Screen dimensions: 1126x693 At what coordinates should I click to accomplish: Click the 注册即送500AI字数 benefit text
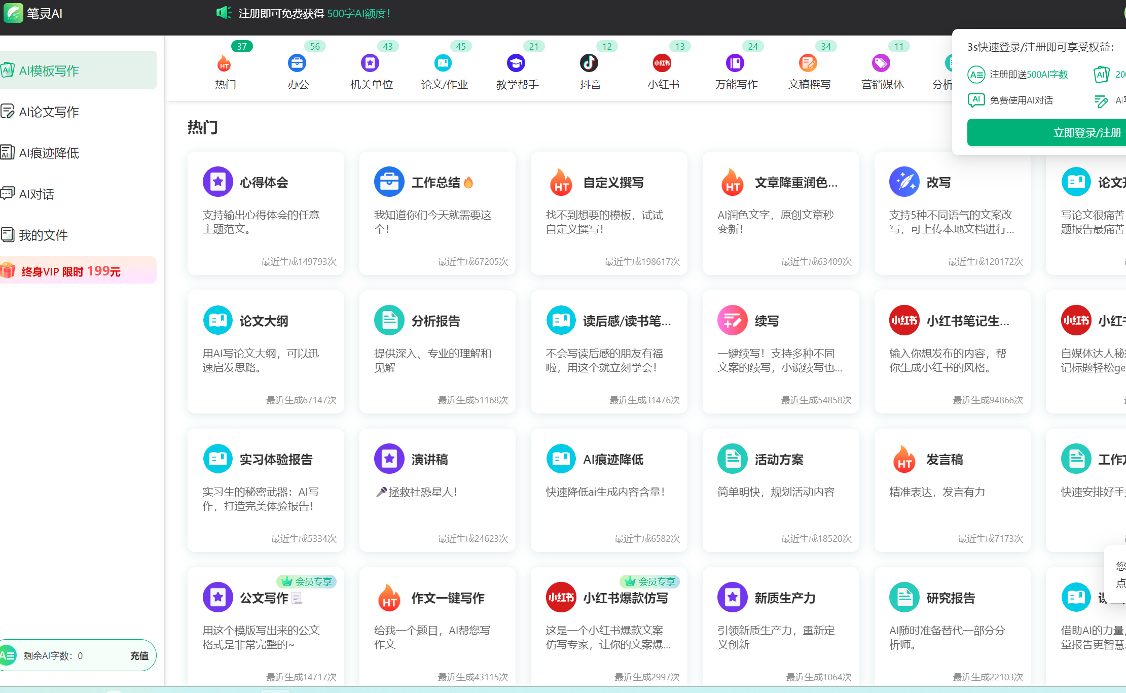click(x=1029, y=74)
